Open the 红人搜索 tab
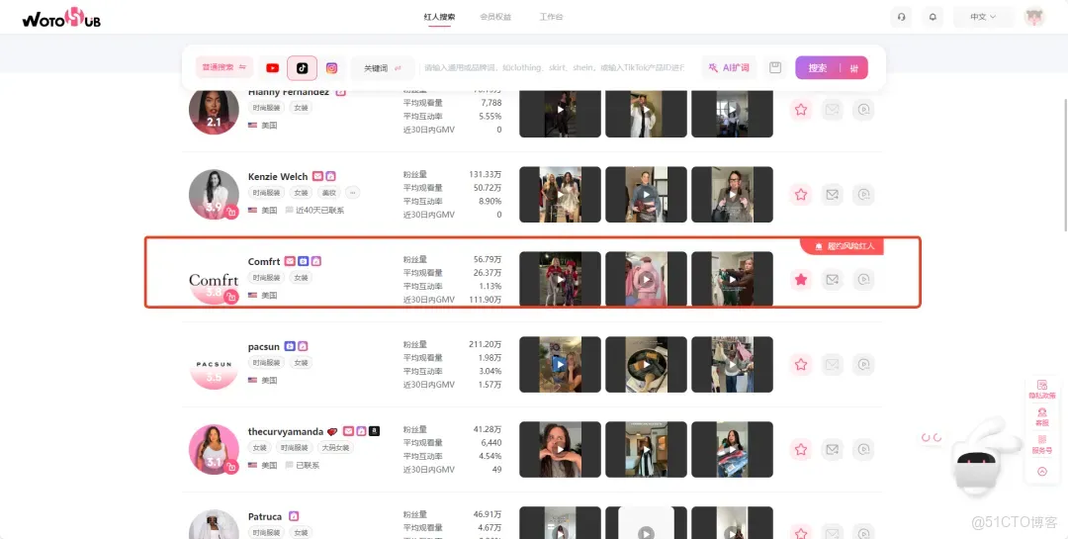This screenshot has width=1068, height=539. [439, 17]
